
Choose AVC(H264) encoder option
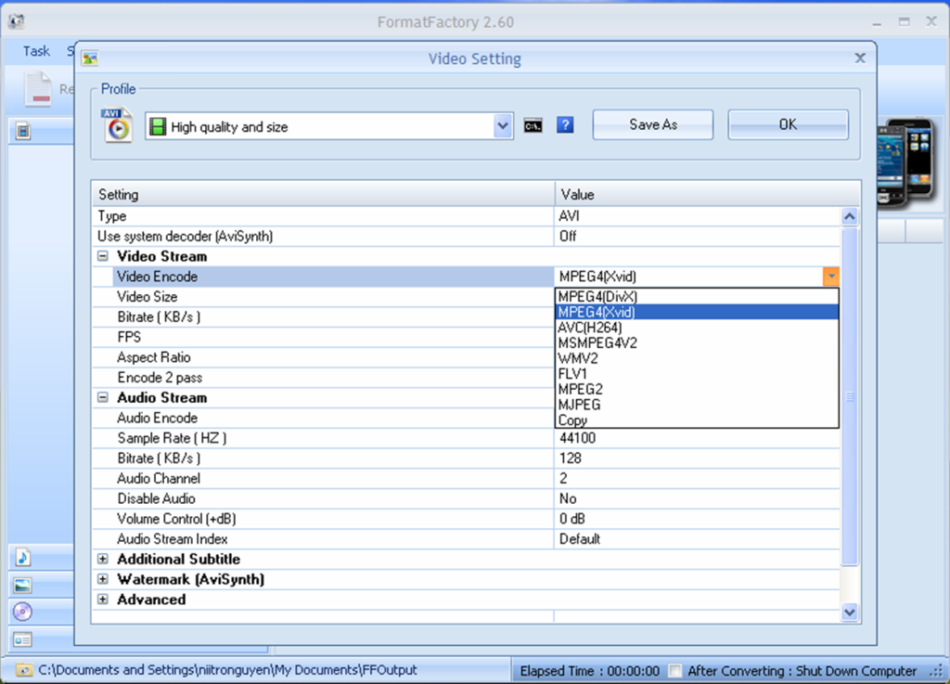point(697,328)
